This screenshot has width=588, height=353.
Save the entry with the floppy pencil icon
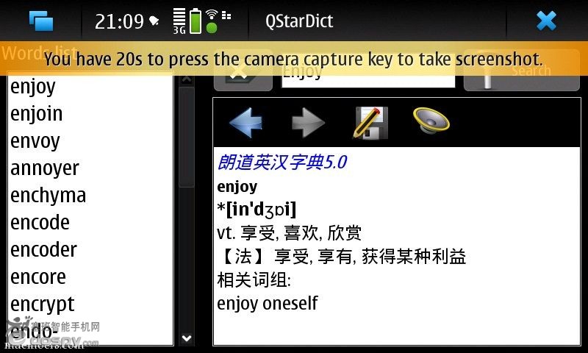pyautogui.click(x=370, y=123)
